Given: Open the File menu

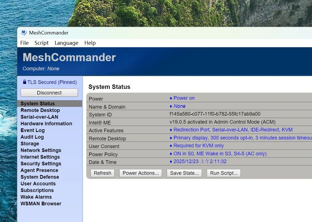Looking at the screenshot, I should coord(24,43).
